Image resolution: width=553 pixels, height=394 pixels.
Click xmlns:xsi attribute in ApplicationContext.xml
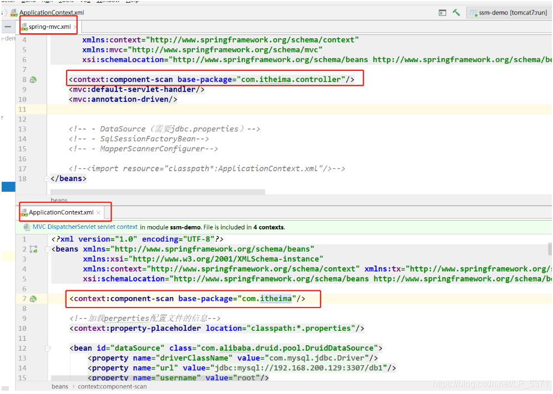203,259
